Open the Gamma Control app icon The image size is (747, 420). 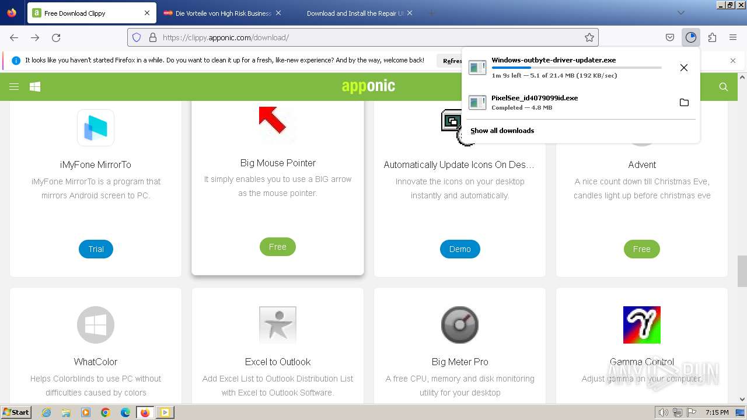(642, 325)
